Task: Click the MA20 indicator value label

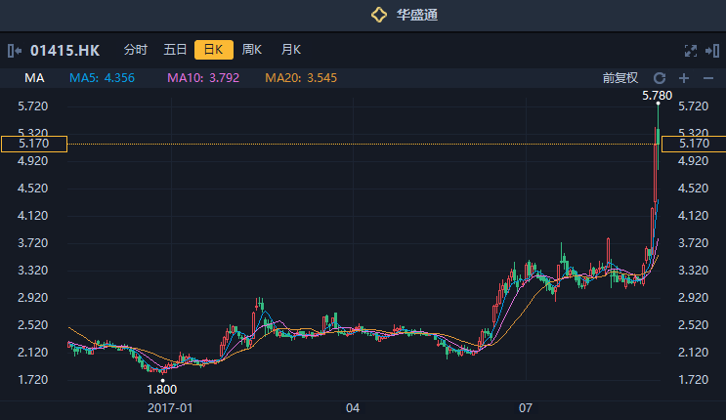Action: tap(301, 78)
